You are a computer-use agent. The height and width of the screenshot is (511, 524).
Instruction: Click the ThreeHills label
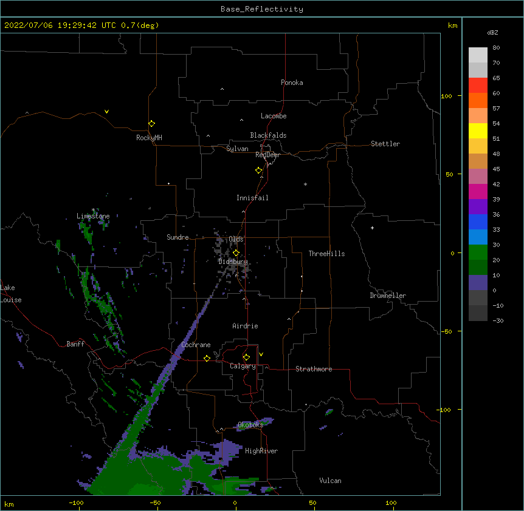tap(326, 254)
